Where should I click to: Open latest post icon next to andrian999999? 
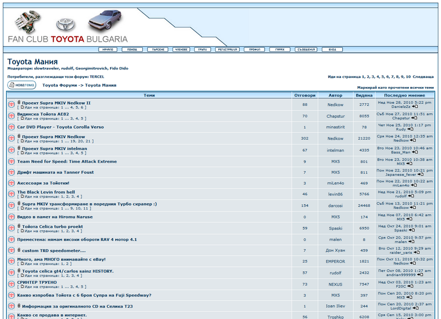click(x=420, y=274)
